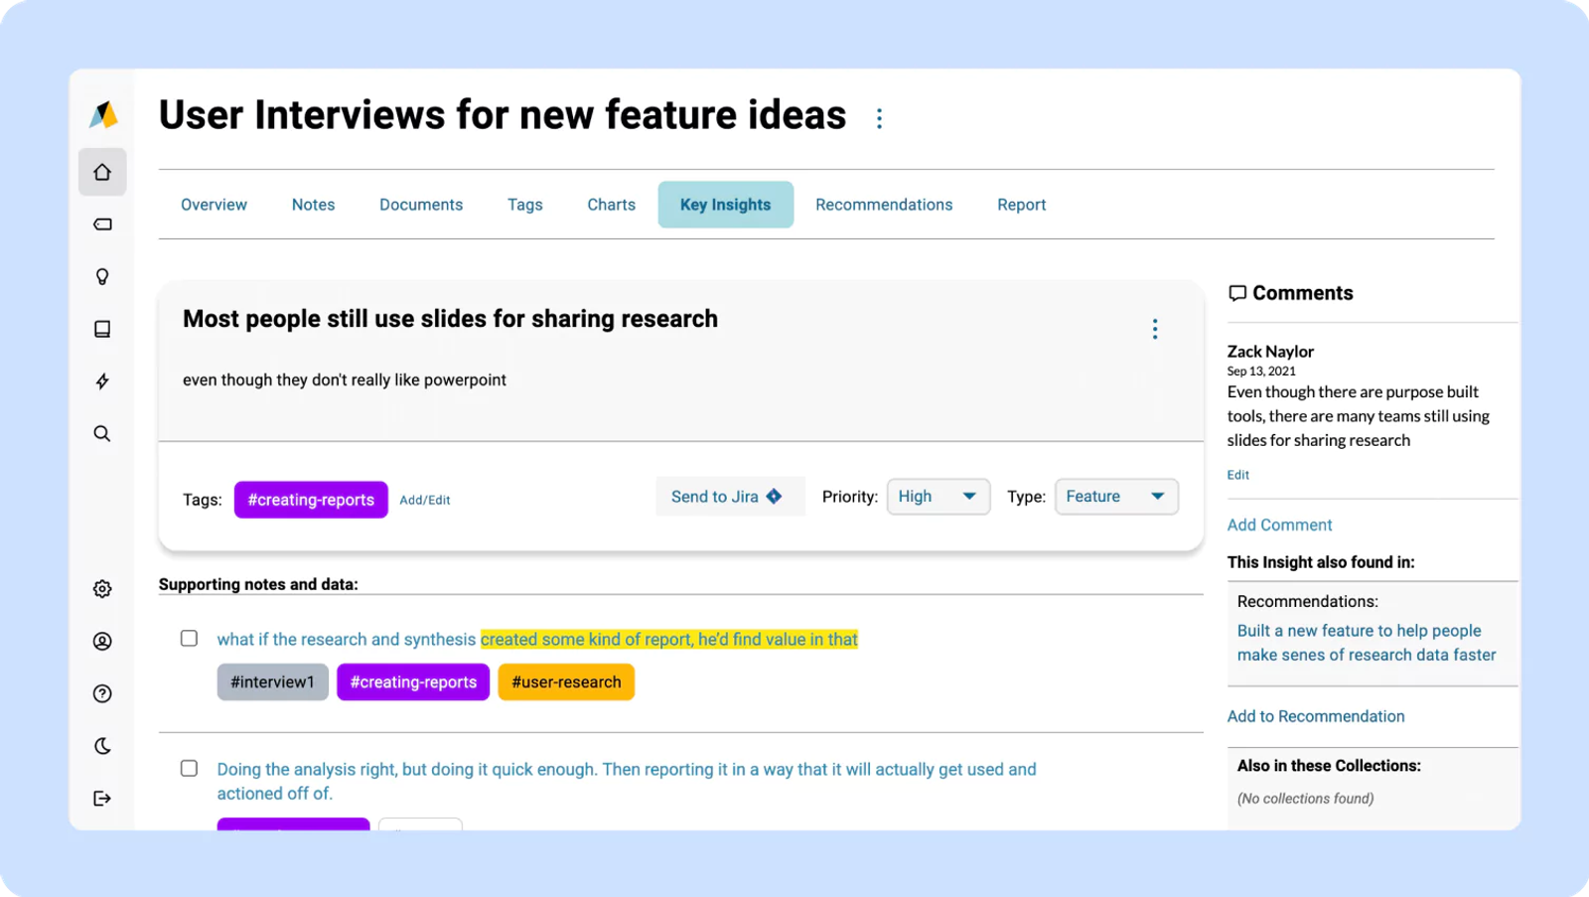Open settings gear in sidebar
Screen dimensions: 1589x897
point(102,589)
